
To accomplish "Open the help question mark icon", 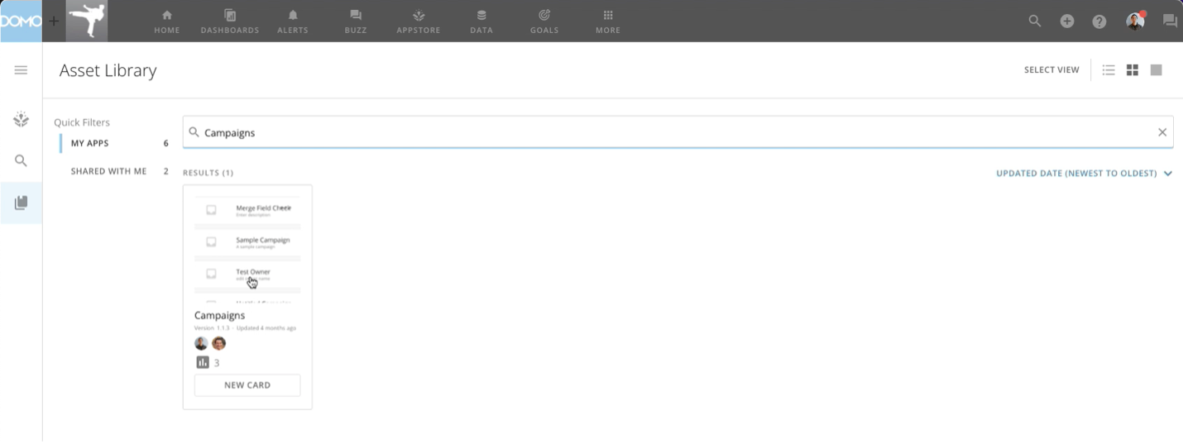I will pos(1099,21).
